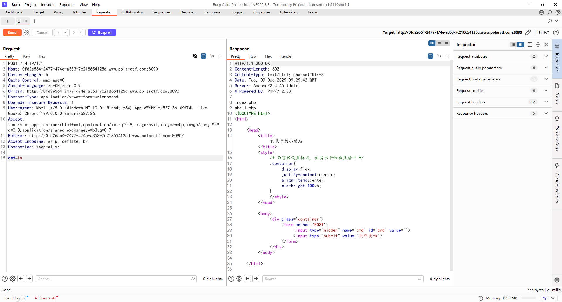Image resolution: width=562 pixels, height=302 pixels.
Task: Click the Response search input field
Action: tap(340, 279)
